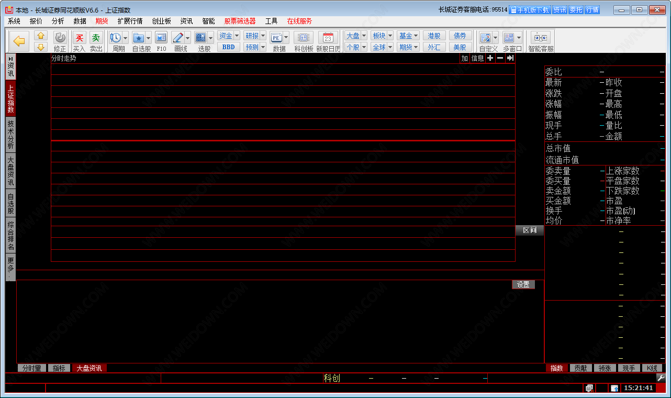Click the wrench settings icon at bottom right
671x398 pixels.
point(661,378)
